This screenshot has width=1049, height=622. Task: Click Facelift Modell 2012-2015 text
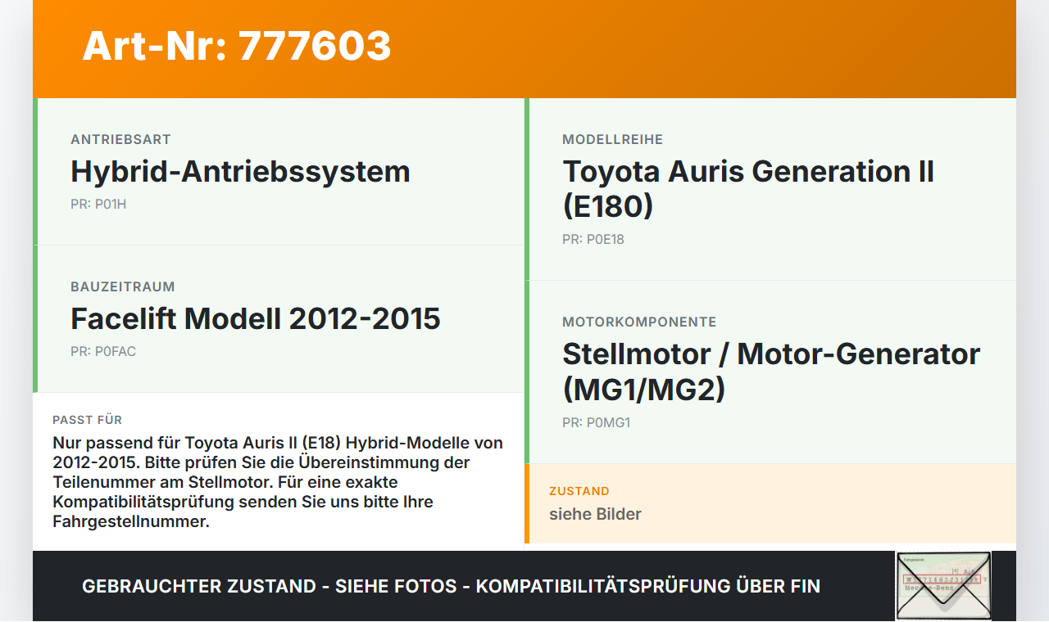click(x=256, y=318)
